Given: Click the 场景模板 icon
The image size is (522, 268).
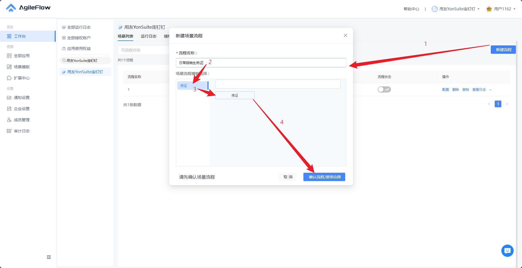Looking at the screenshot, I should click(x=9, y=67).
